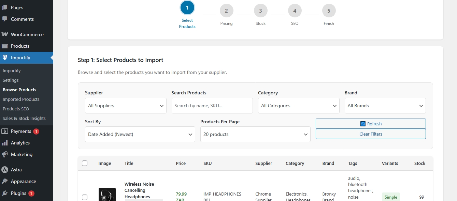
Task: Click the Refresh button
Action: (x=371, y=124)
